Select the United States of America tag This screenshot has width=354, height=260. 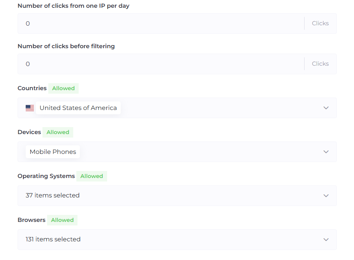(x=78, y=108)
